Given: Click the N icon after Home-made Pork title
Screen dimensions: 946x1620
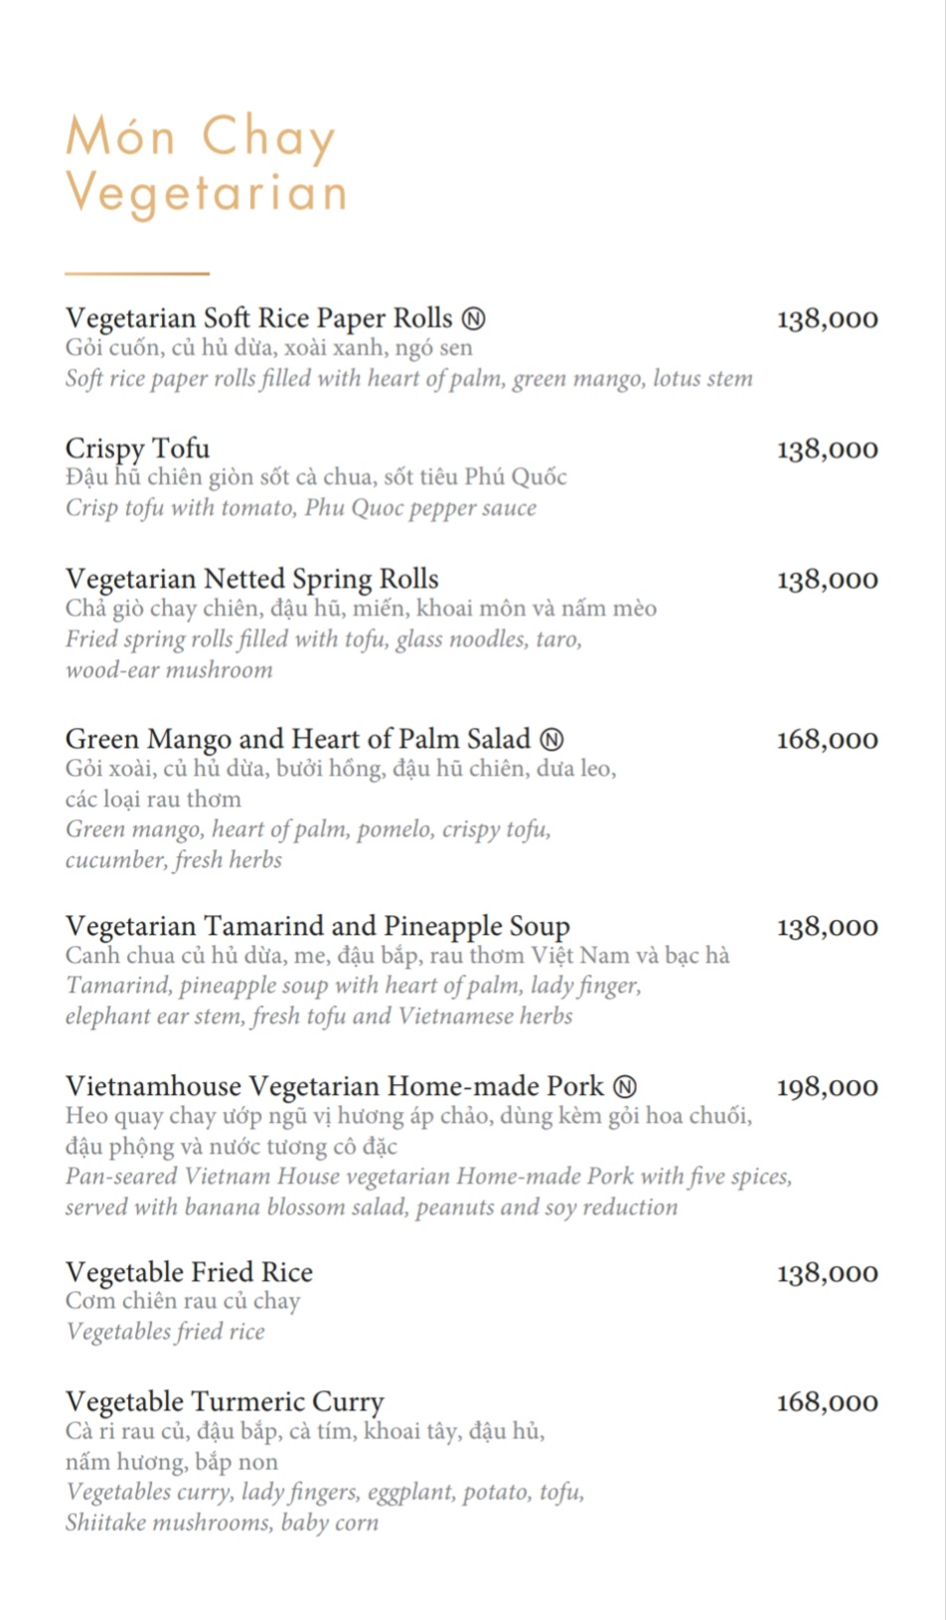Looking at the screenshot, I should coord(625,1086).
